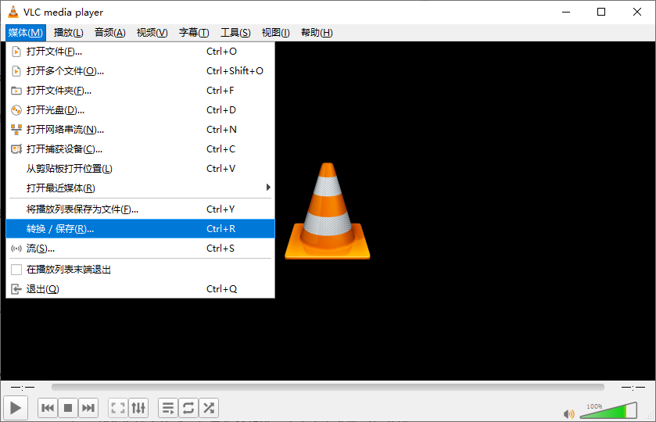Minimize the VLC media player window
The width and height of the screenshot is (656, 422).
click(566, 12)
